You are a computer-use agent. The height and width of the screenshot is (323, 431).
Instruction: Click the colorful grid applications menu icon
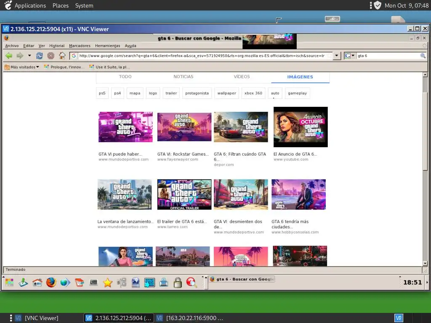9,282
